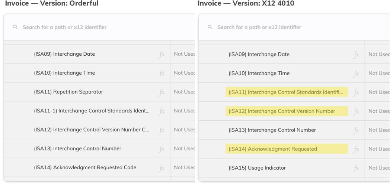Open the fx function for highlighted ISA11 in X12 4010
Viewport: 390px width, 186px height.
(356, 92)
